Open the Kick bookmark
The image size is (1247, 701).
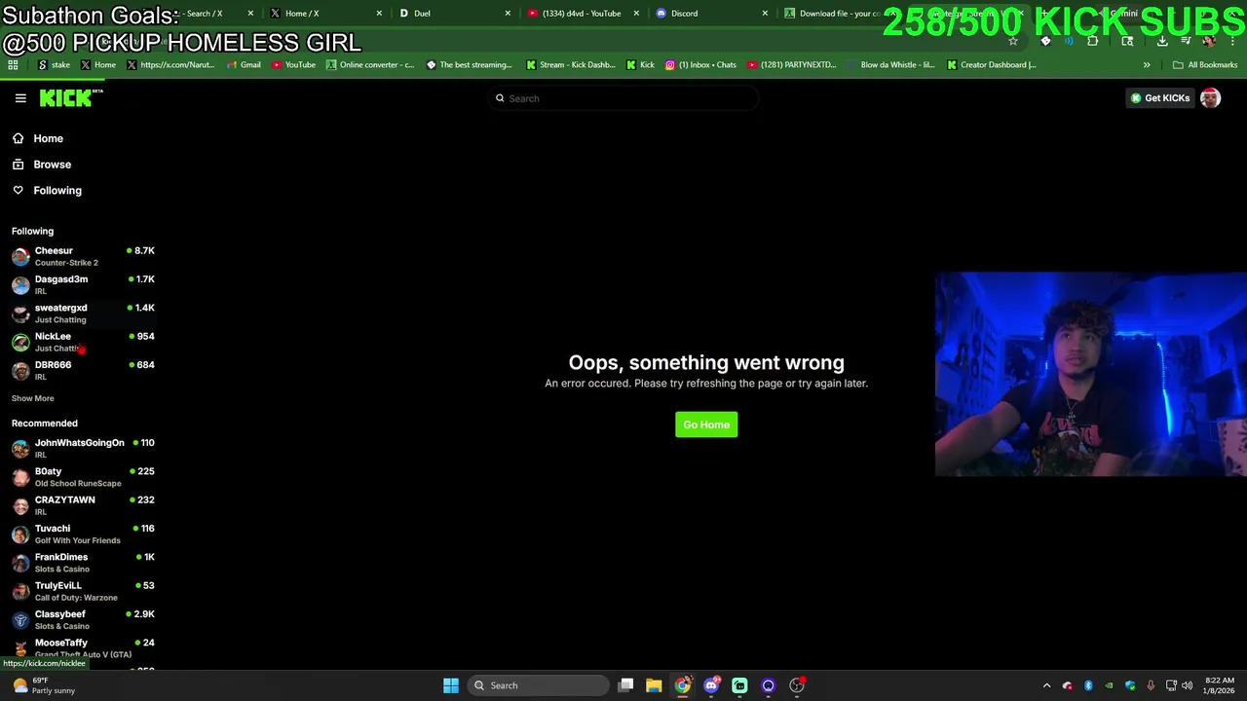click(640, 65)
